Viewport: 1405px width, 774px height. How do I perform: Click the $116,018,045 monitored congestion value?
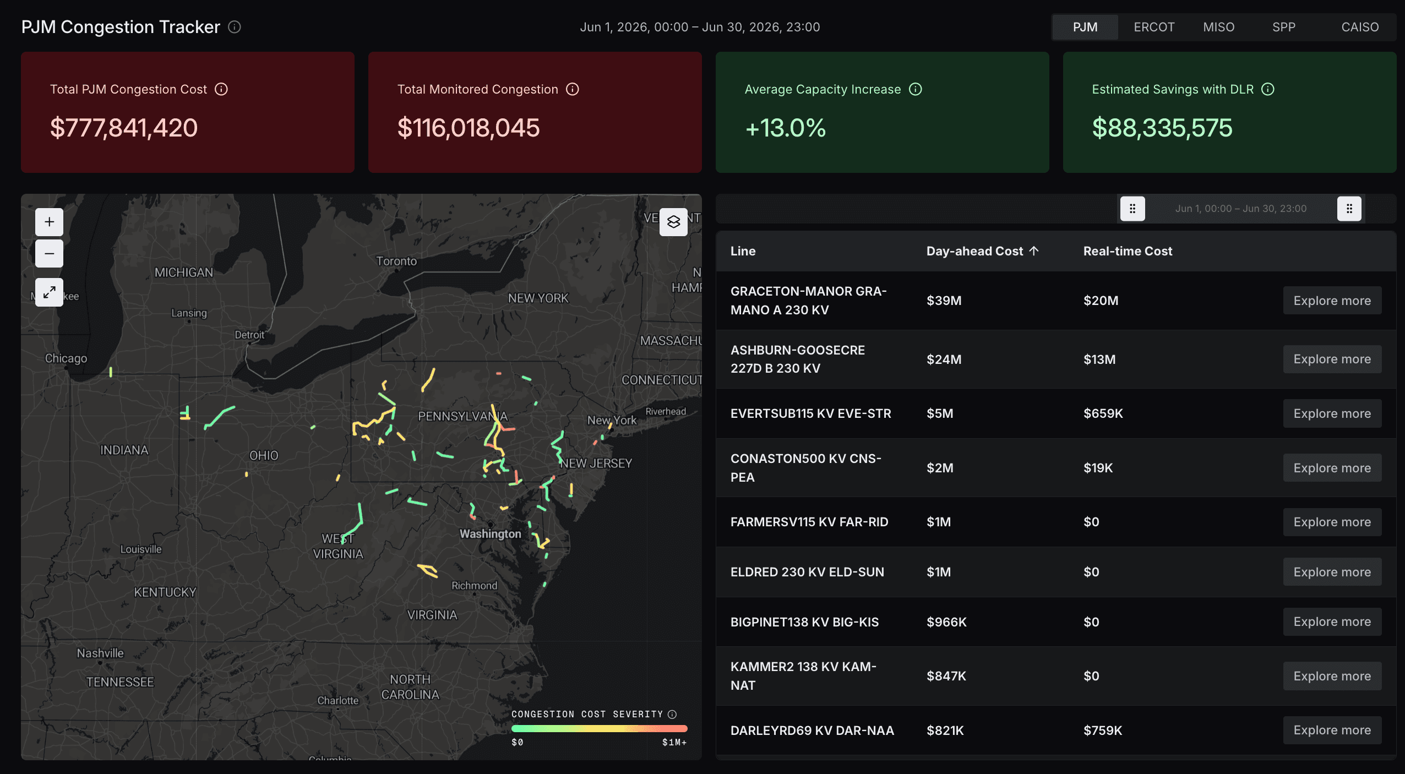pyautogui.click(x=469, y=128)
